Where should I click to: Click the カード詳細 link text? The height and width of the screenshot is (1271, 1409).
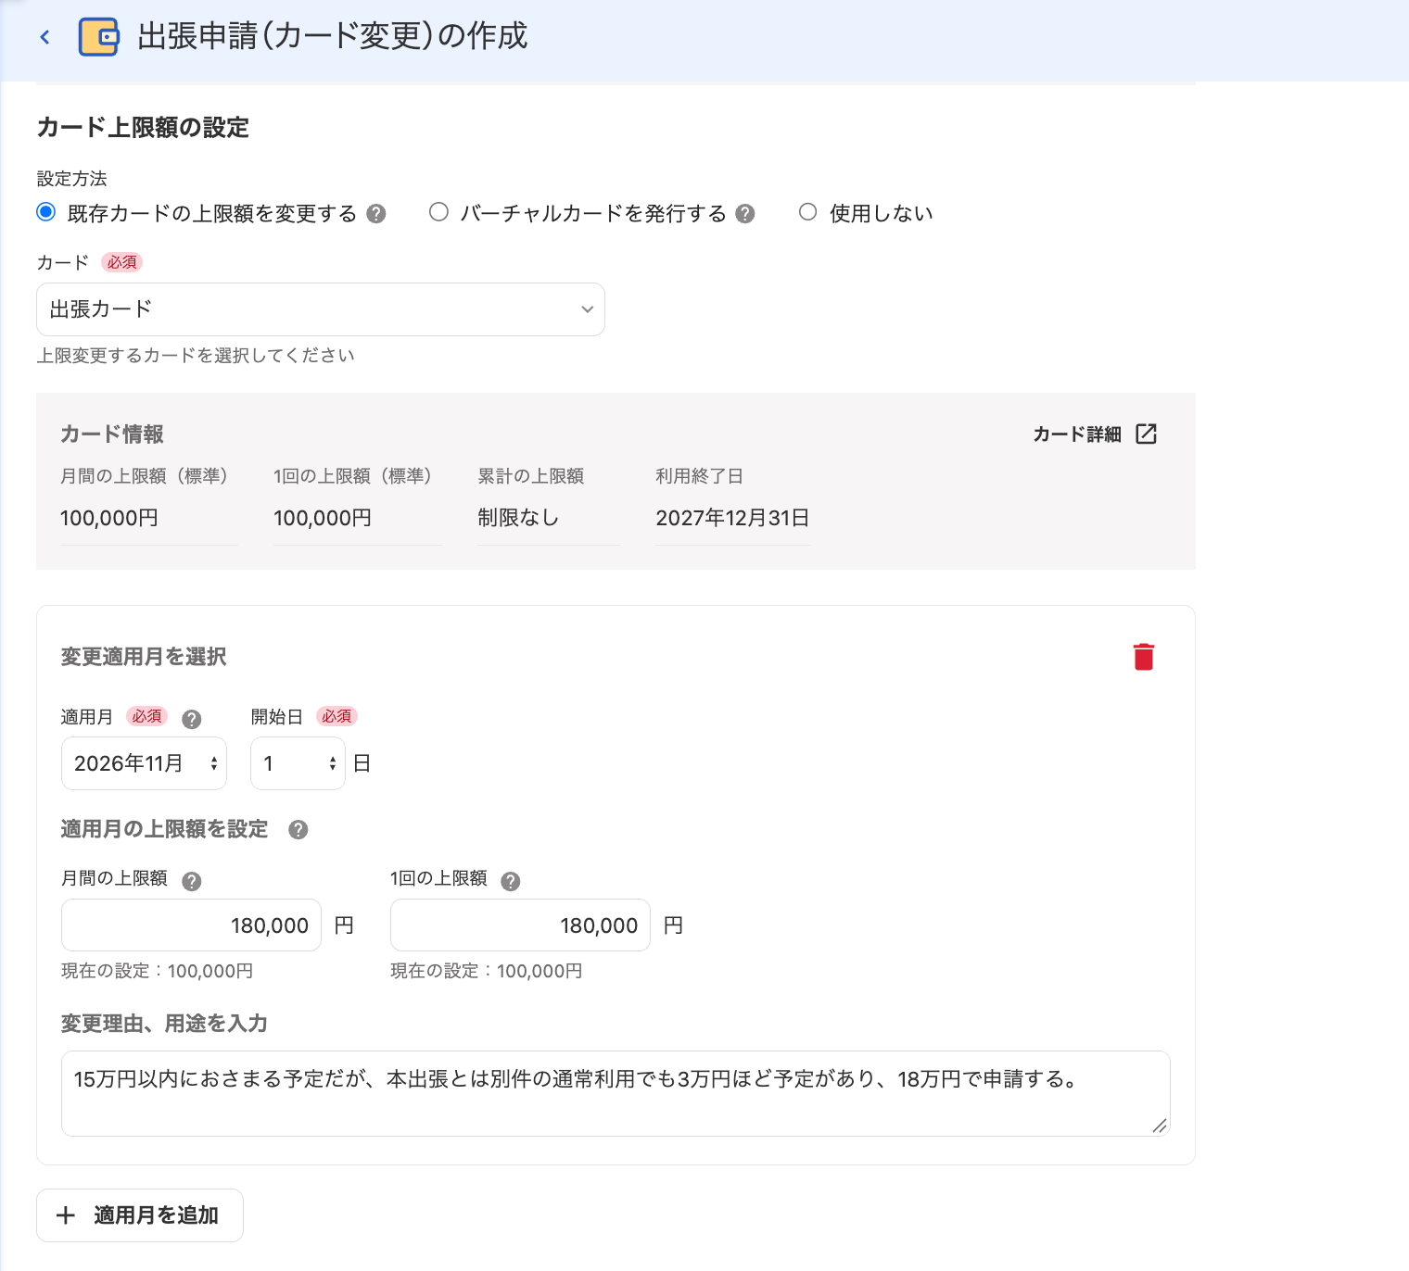[x=1077, y=434]
